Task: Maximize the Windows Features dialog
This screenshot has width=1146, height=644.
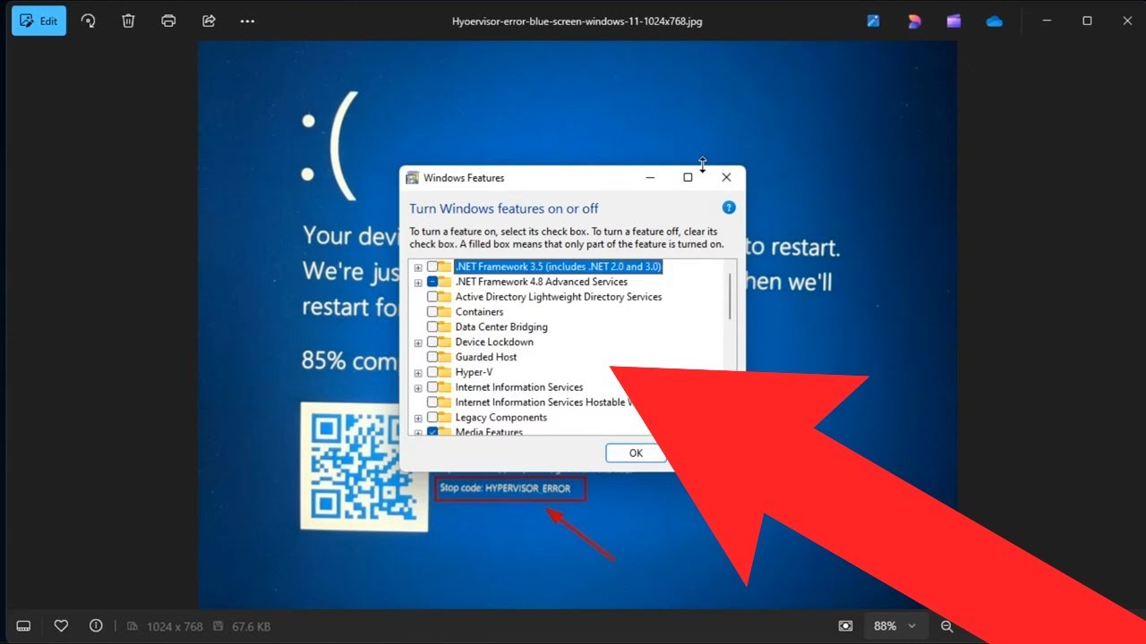Action: coord(688,177)
